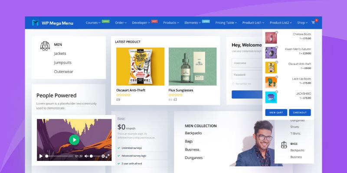Open the Shop dropdown menu

(302, 22)
